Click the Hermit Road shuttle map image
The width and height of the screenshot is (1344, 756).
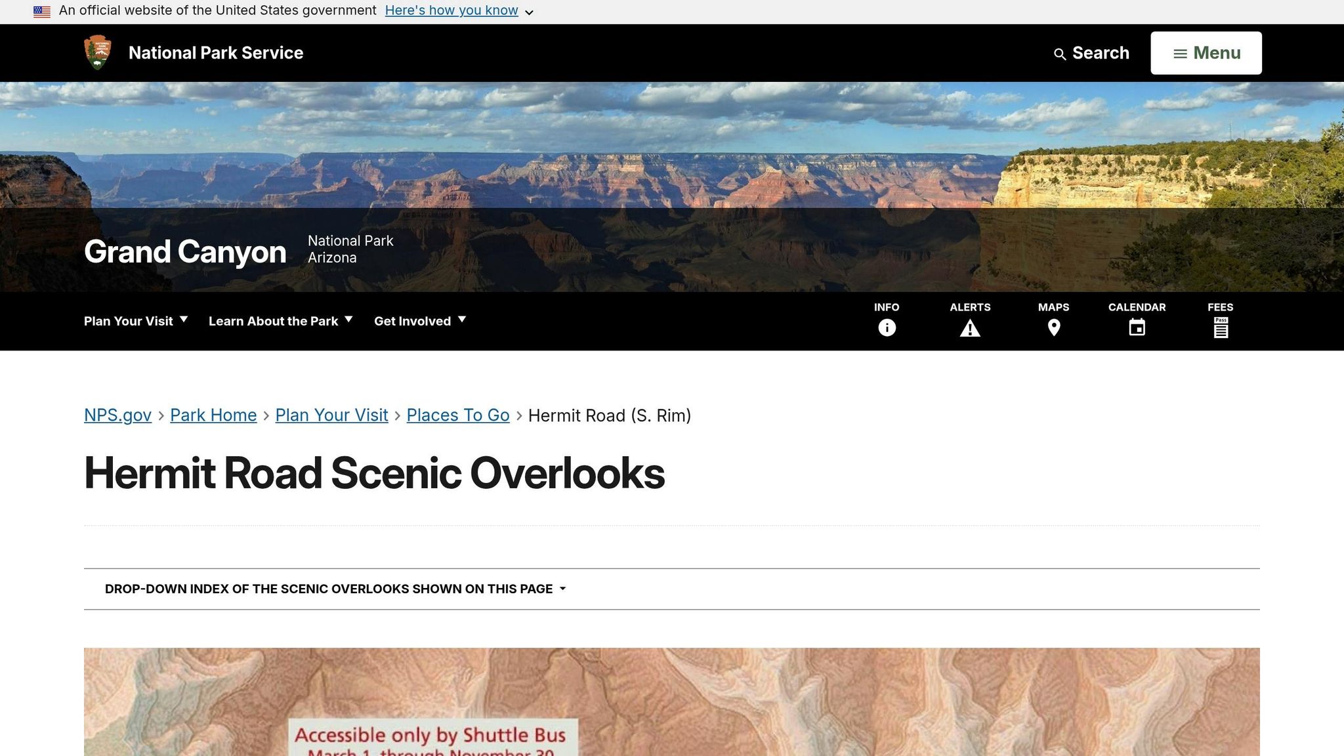pyautogui.click(x=672, y=702)
